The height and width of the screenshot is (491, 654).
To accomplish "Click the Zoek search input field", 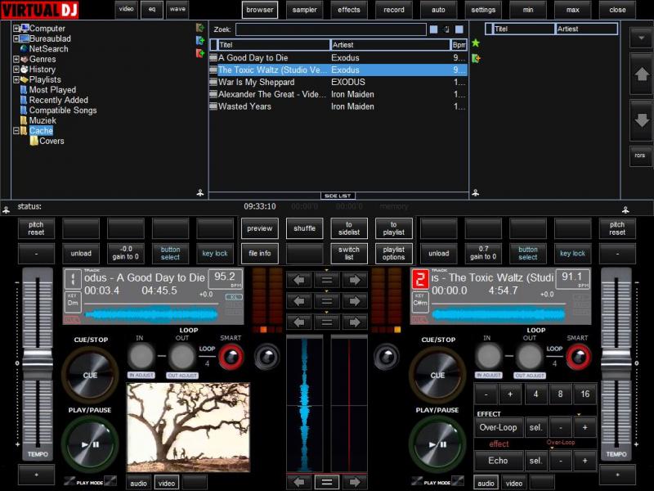I will point(331,29).
